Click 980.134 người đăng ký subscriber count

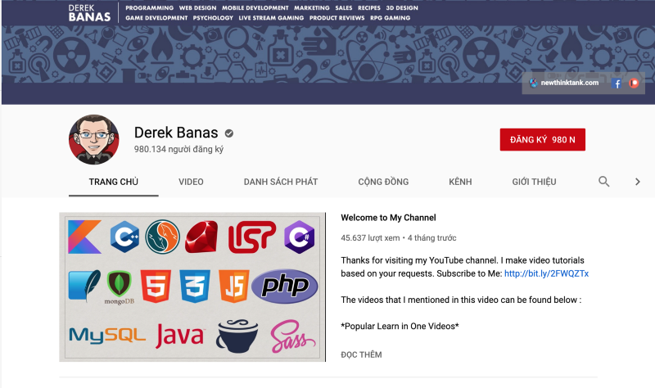pyautogui.click(x=178, y=149)
